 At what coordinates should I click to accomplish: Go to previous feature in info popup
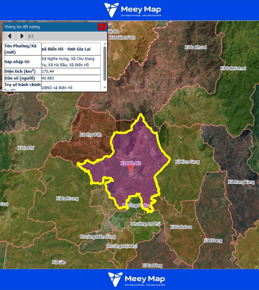(9, 36)
